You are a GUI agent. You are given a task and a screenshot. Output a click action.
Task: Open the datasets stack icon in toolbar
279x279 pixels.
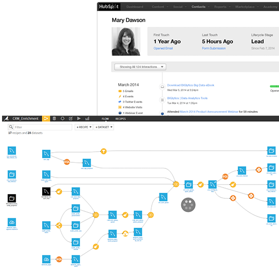tap(54, 118)
